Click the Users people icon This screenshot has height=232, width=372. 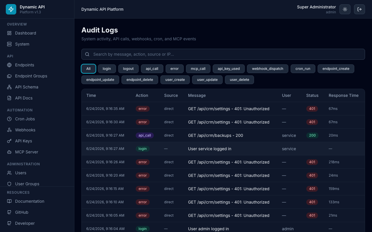9,173
